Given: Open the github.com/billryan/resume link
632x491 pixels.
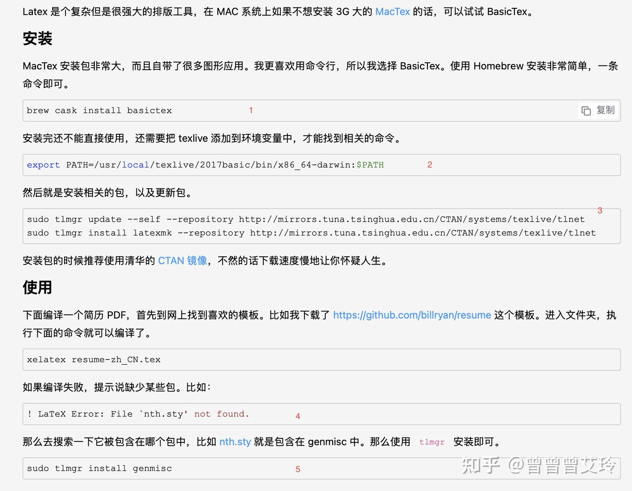Looking at the screenshot, I should 412,315.
